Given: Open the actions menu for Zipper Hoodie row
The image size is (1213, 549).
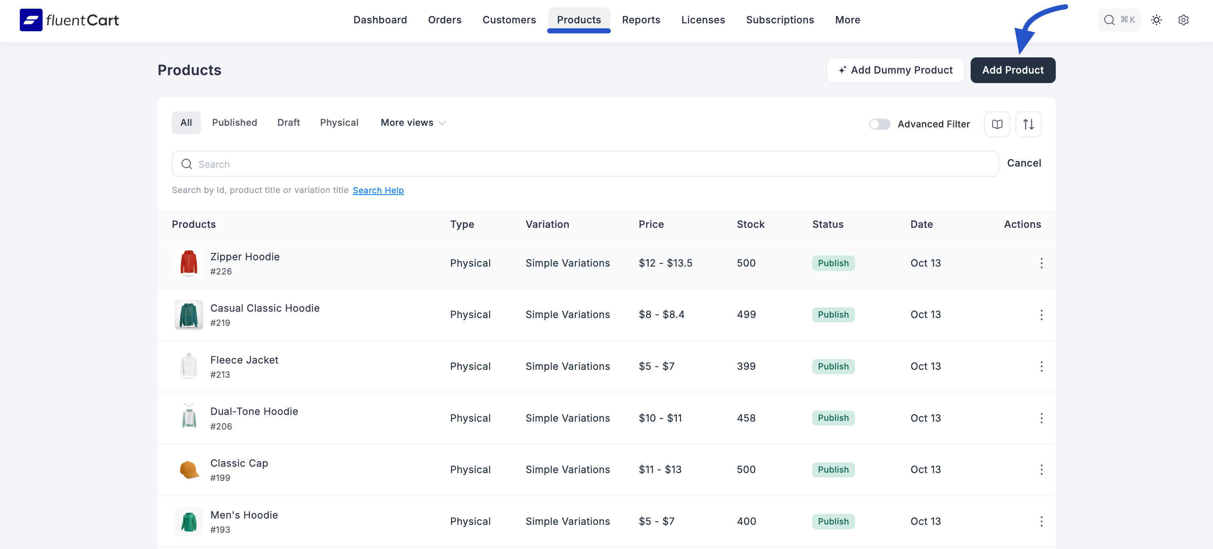Looking at the screenshot, I should 1042,263.
